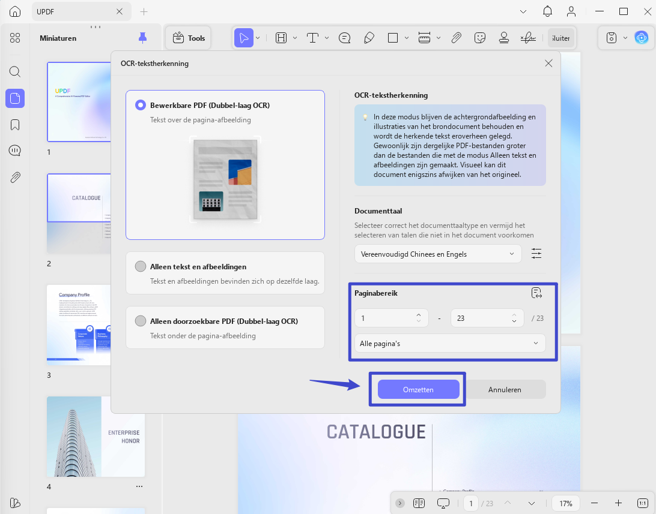Open the comments panel icon
656x514 pixels.
pyautogui.click(x=15, y=151)
